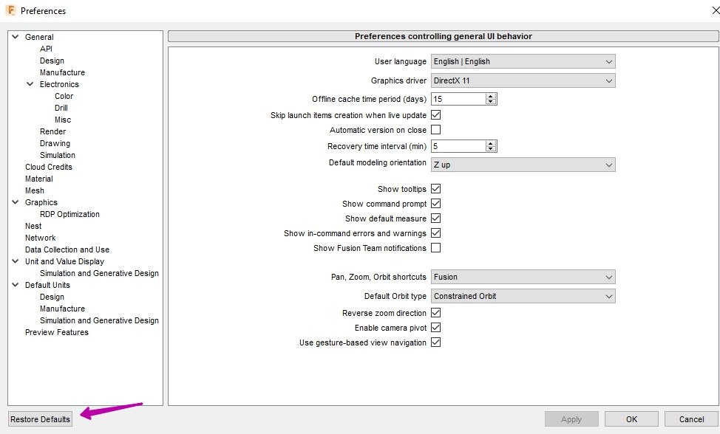Screen dimensions: 720x434
Task: Select Design under General
Action: click(x=52, y=61)
